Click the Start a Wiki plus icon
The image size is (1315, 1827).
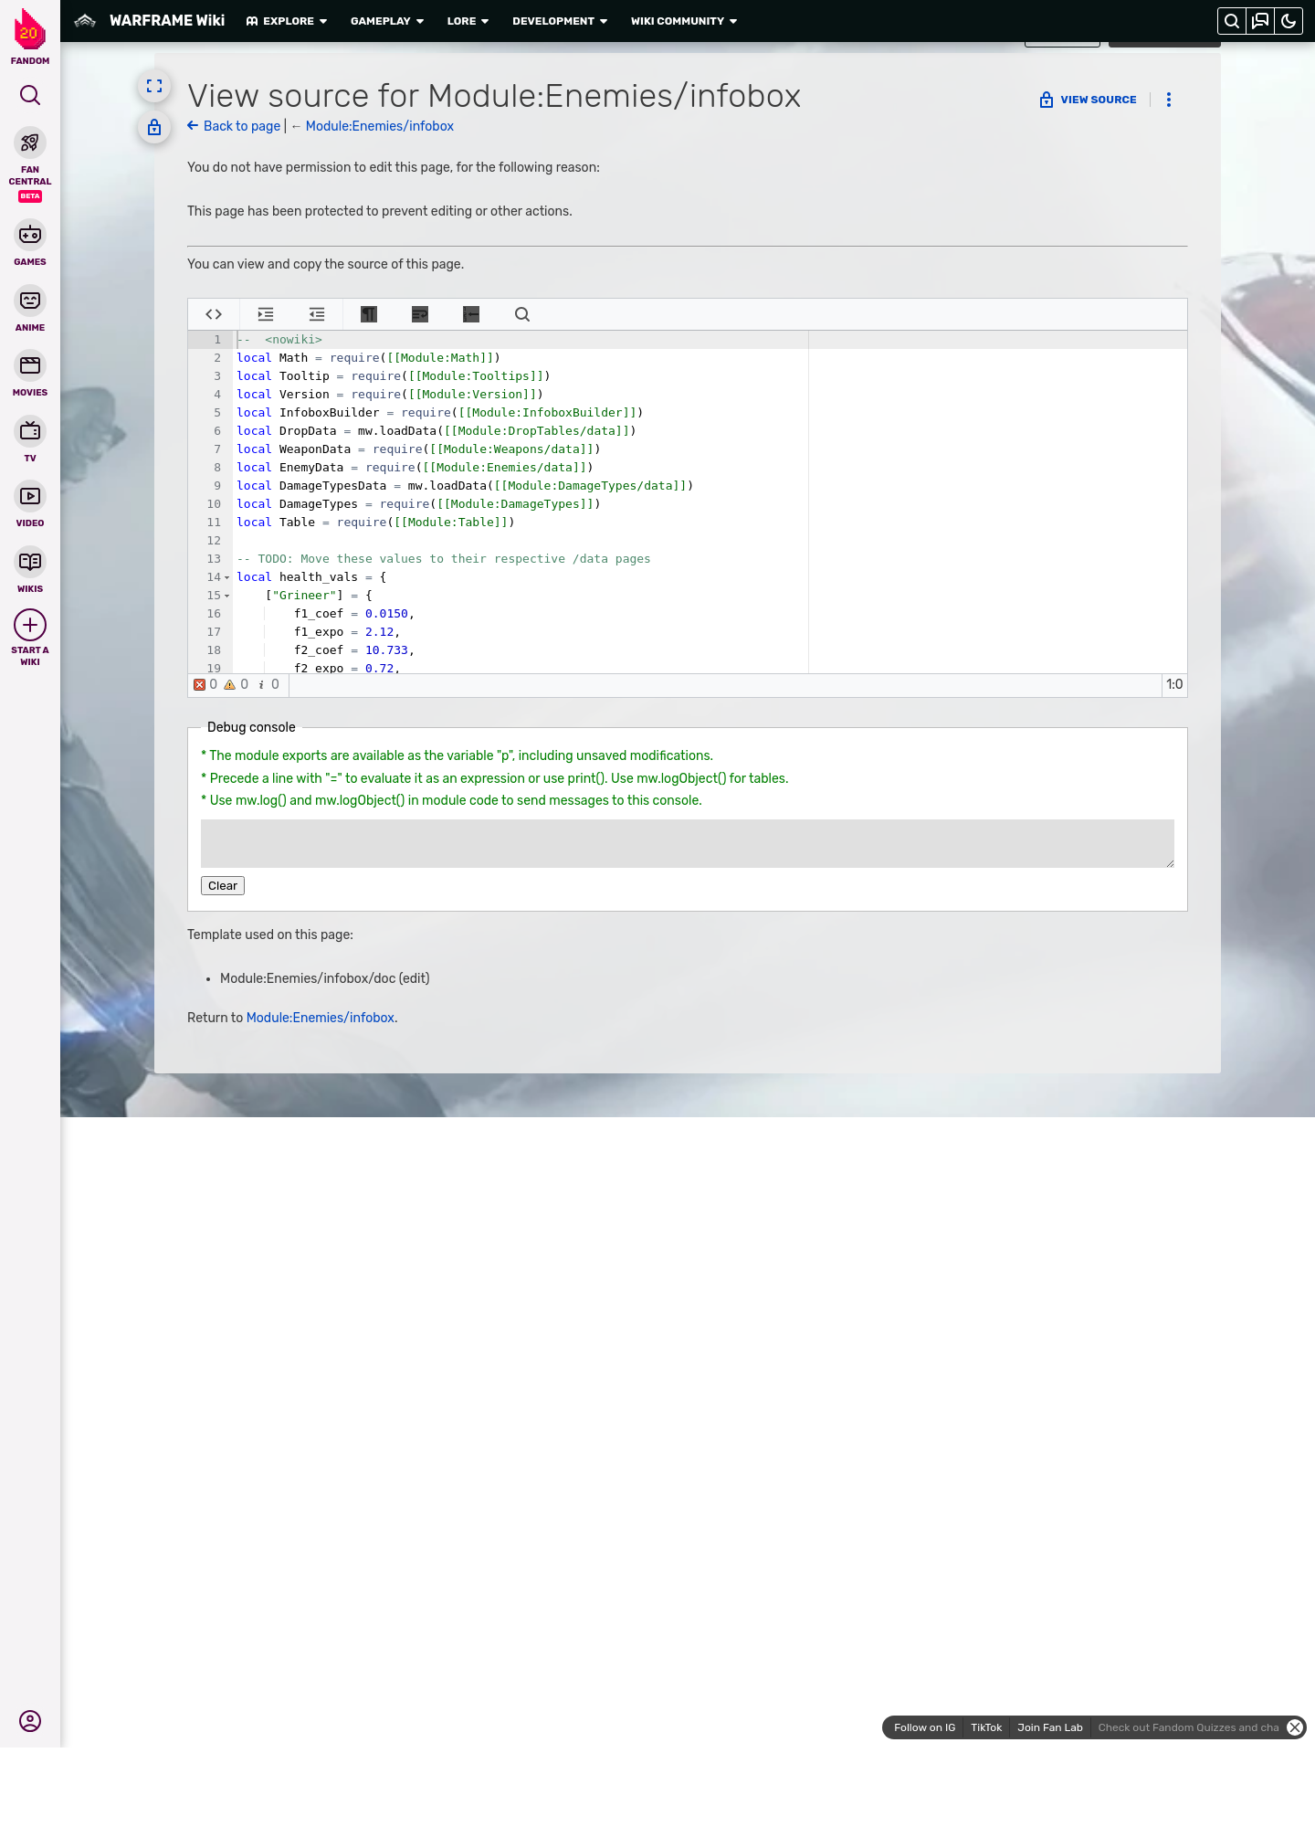coord(30,625)
